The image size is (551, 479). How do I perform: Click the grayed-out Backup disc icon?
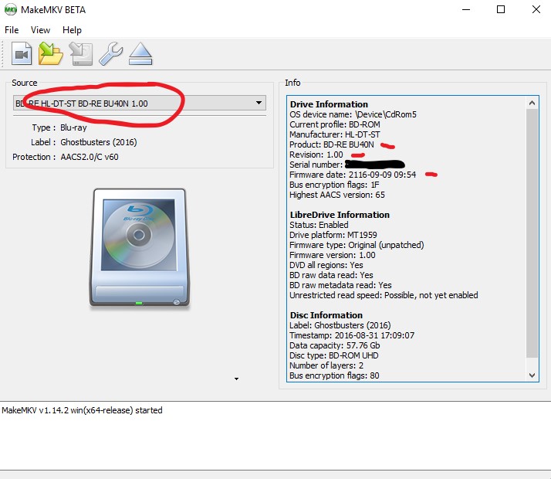point(81,54)
